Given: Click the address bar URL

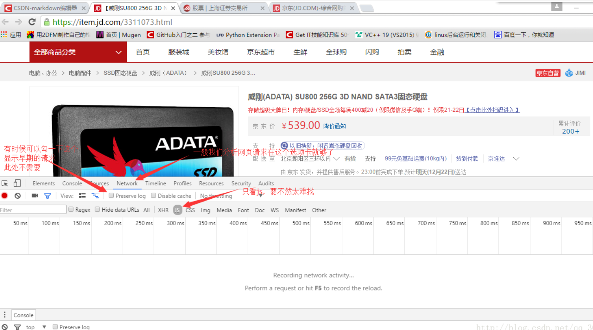Looking at the screenshot, I should pos(112,22).
